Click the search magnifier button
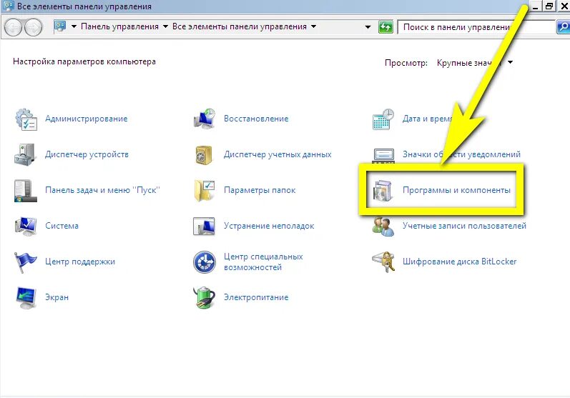The height and width of the screenshot is (398, 570). [563, 27]
